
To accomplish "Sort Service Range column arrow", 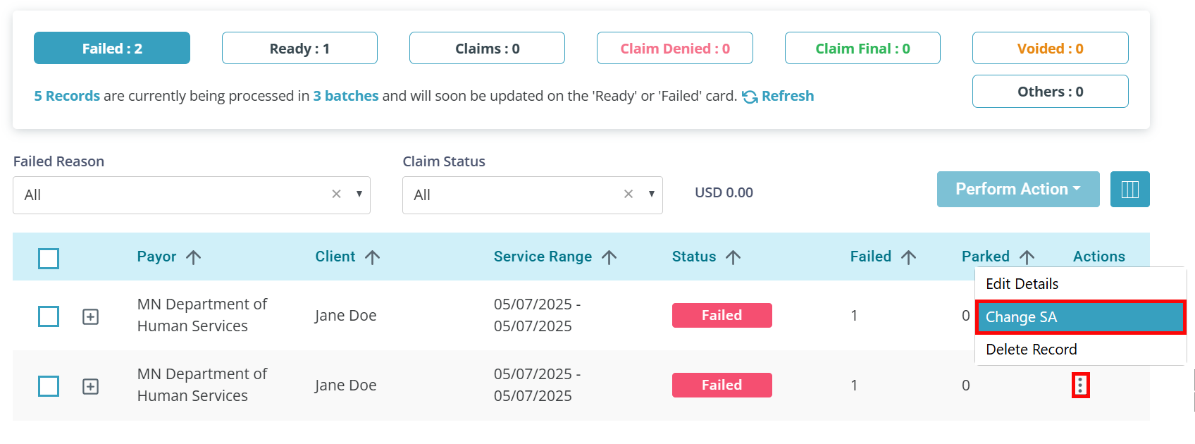I will 609,257.
